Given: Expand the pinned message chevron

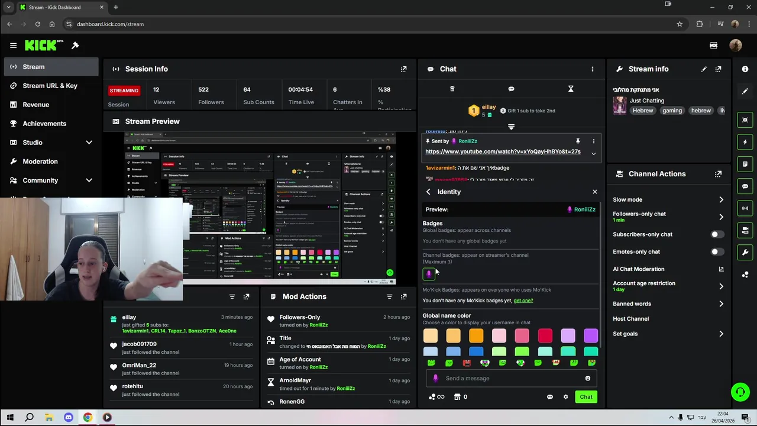Looking at the screenshot, I should [593, 154].
